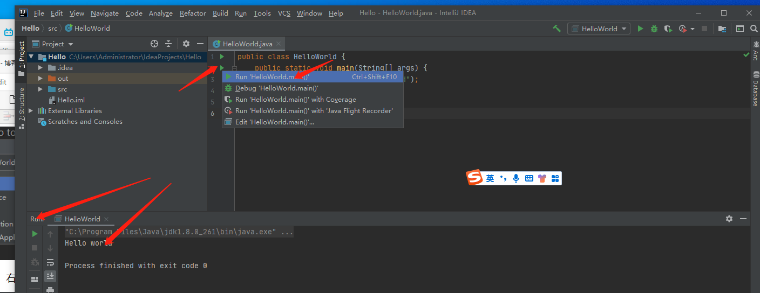Click the Build Project hammer icon
The image size is (760, 293).
coord(557,29)
